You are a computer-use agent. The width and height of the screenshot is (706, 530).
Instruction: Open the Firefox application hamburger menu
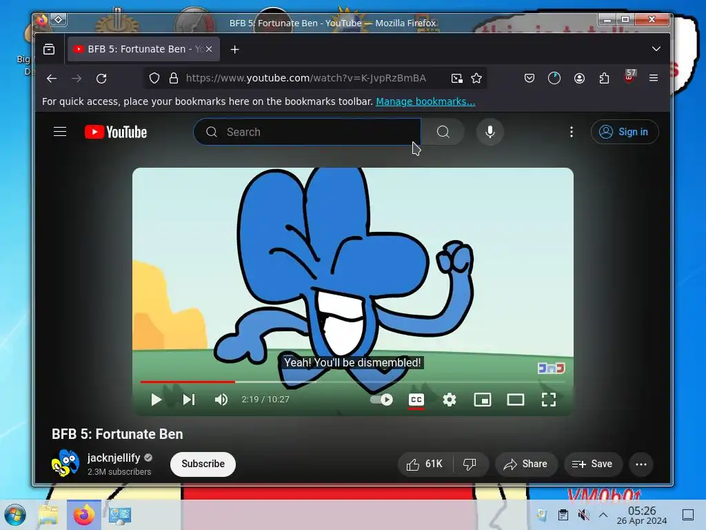pos(654,78)
